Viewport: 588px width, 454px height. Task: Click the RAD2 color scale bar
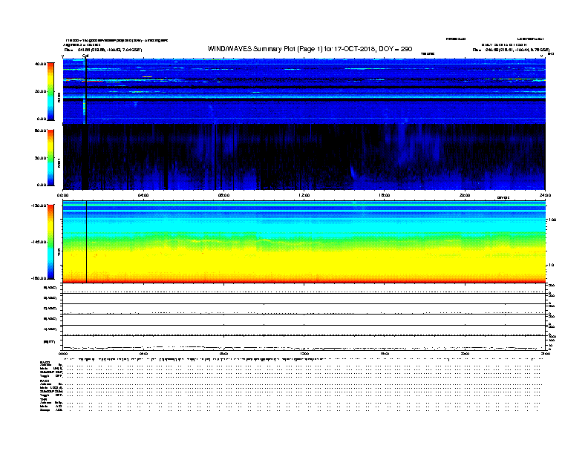click(50, 91)
